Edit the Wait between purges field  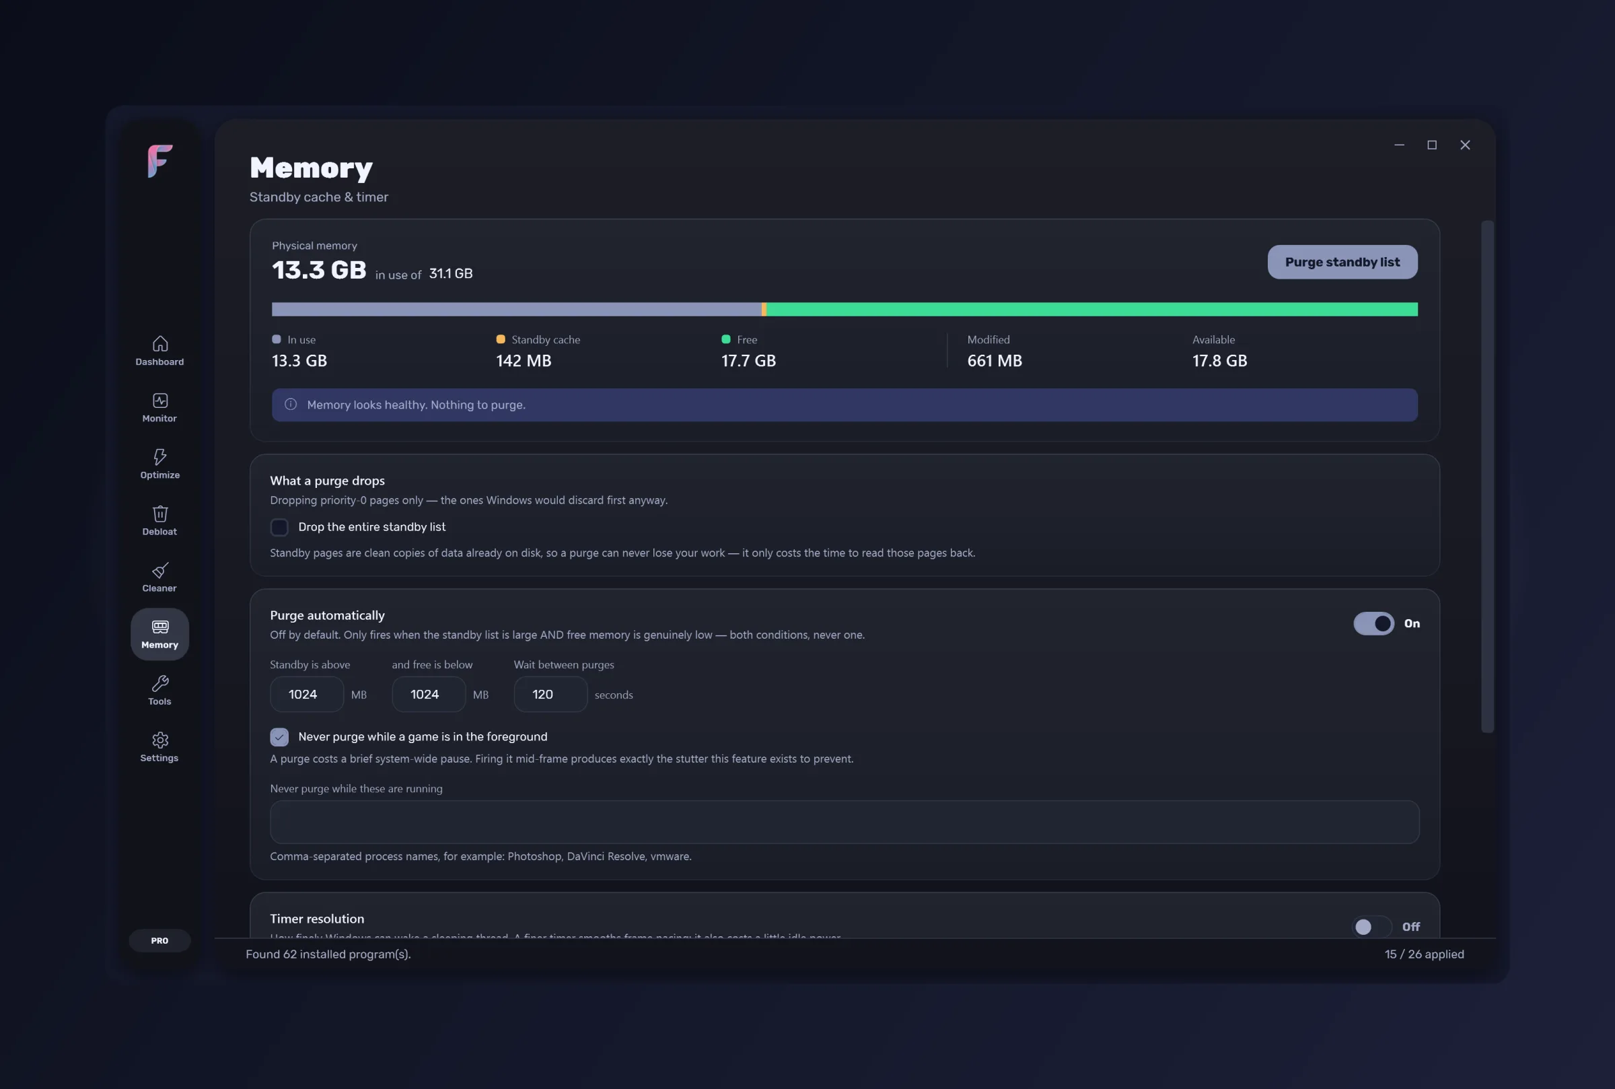pos(550,695)
